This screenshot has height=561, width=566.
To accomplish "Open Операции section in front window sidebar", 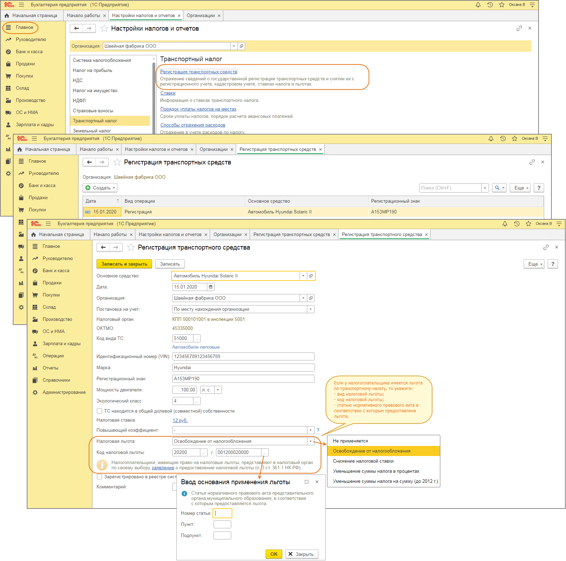I will 53,356.
